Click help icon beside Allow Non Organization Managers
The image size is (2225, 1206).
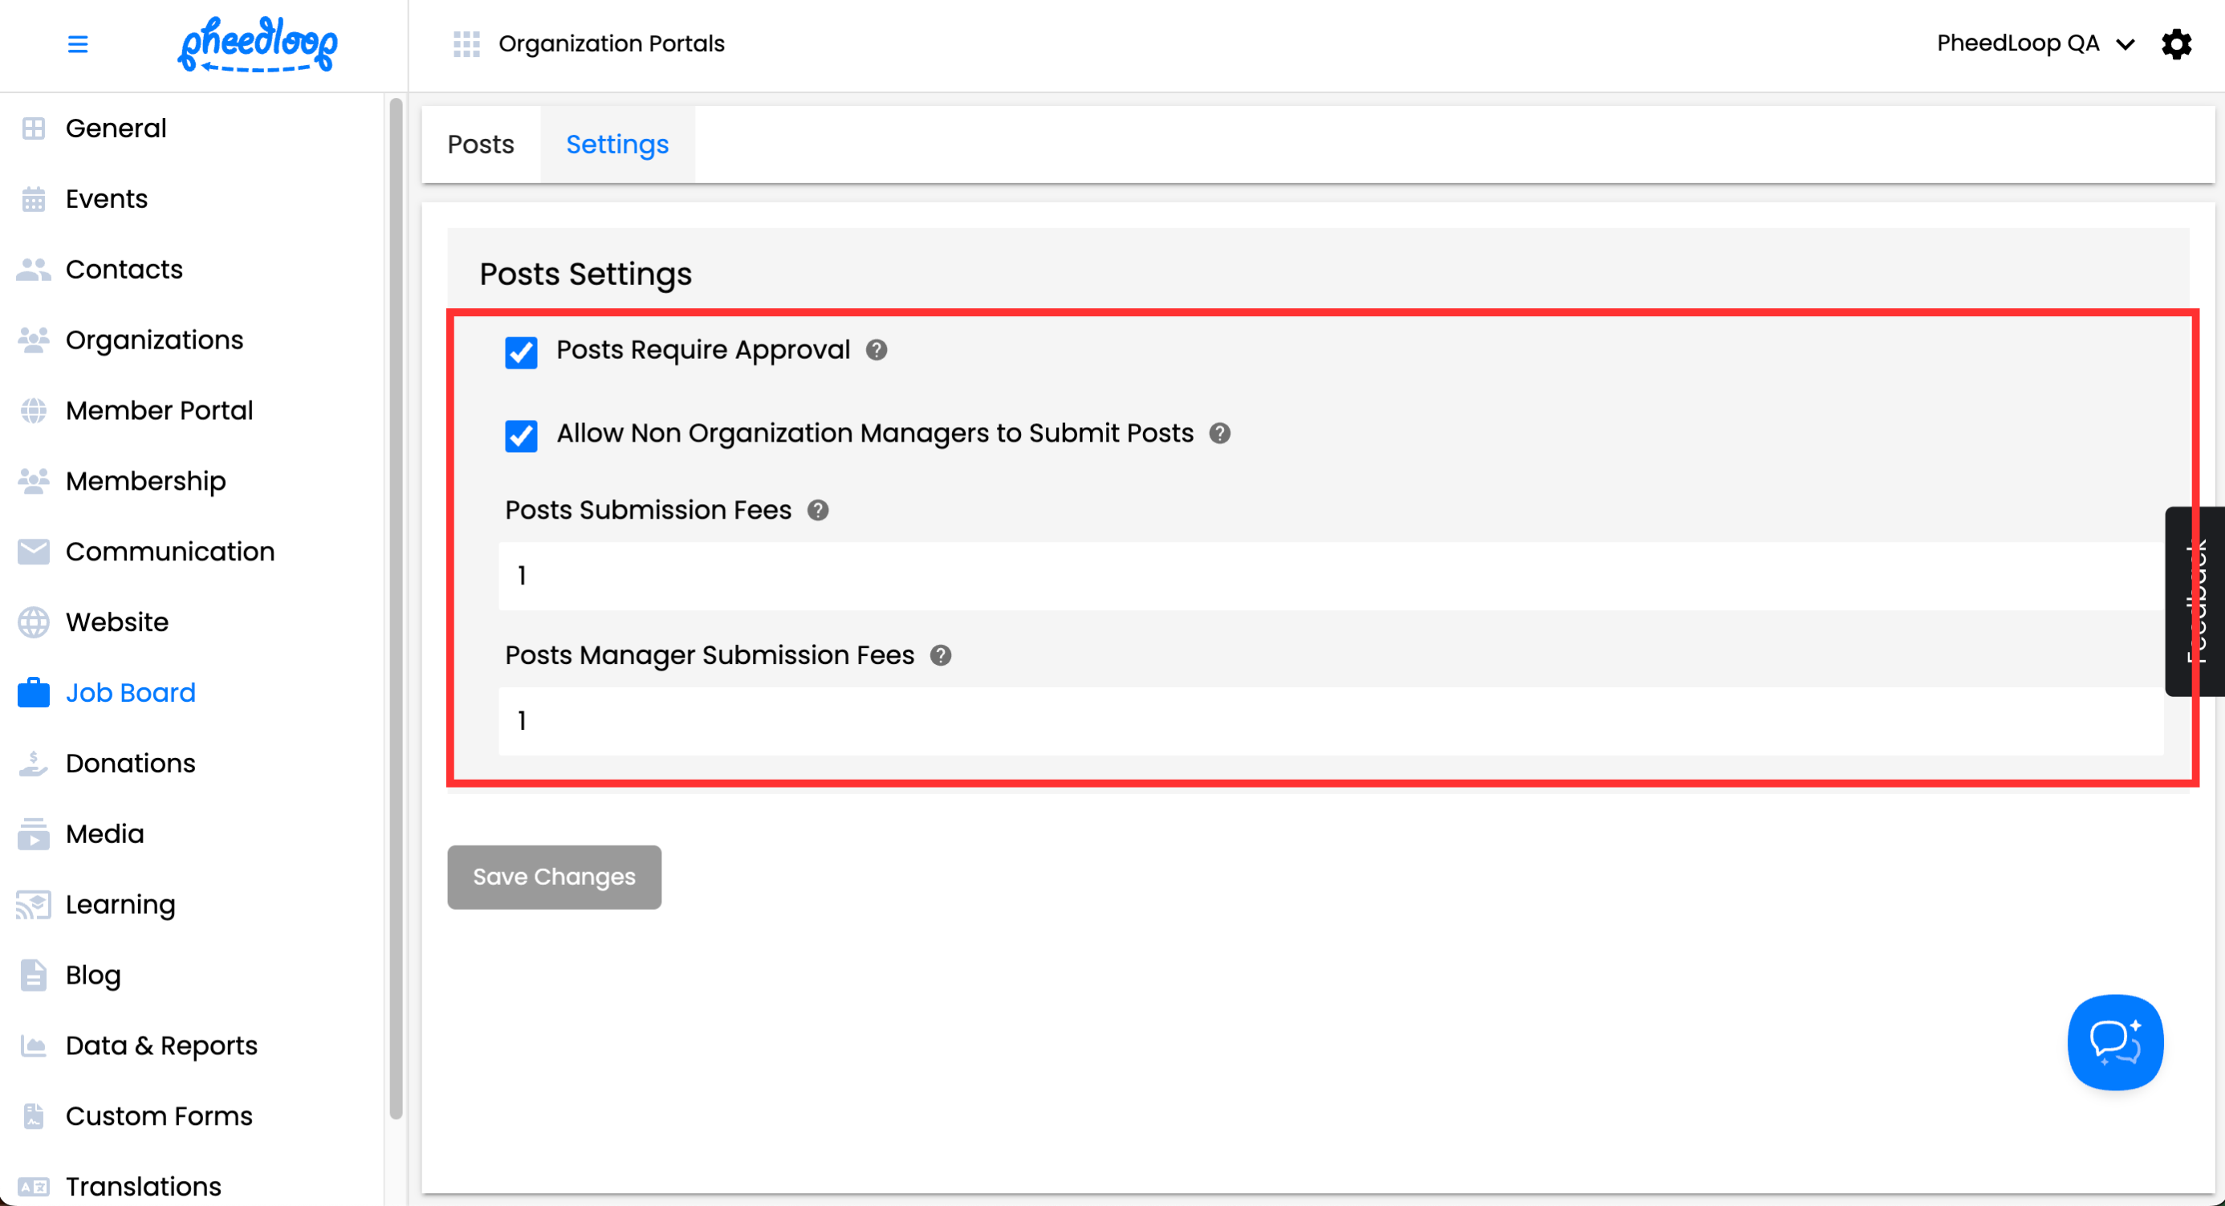click(x=1219, y=434)
